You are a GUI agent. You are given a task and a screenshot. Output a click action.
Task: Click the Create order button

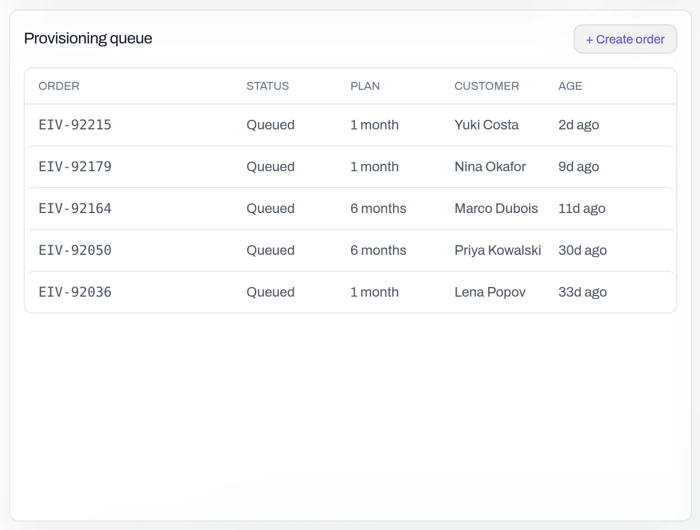625,40
